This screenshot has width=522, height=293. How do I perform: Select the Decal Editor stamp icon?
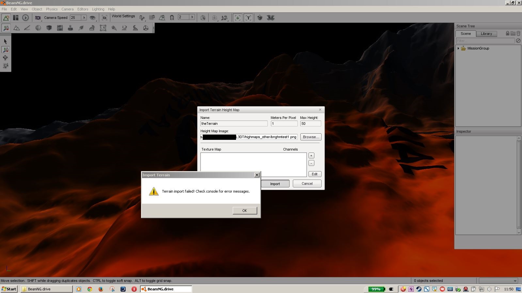(x=70, y=28)
